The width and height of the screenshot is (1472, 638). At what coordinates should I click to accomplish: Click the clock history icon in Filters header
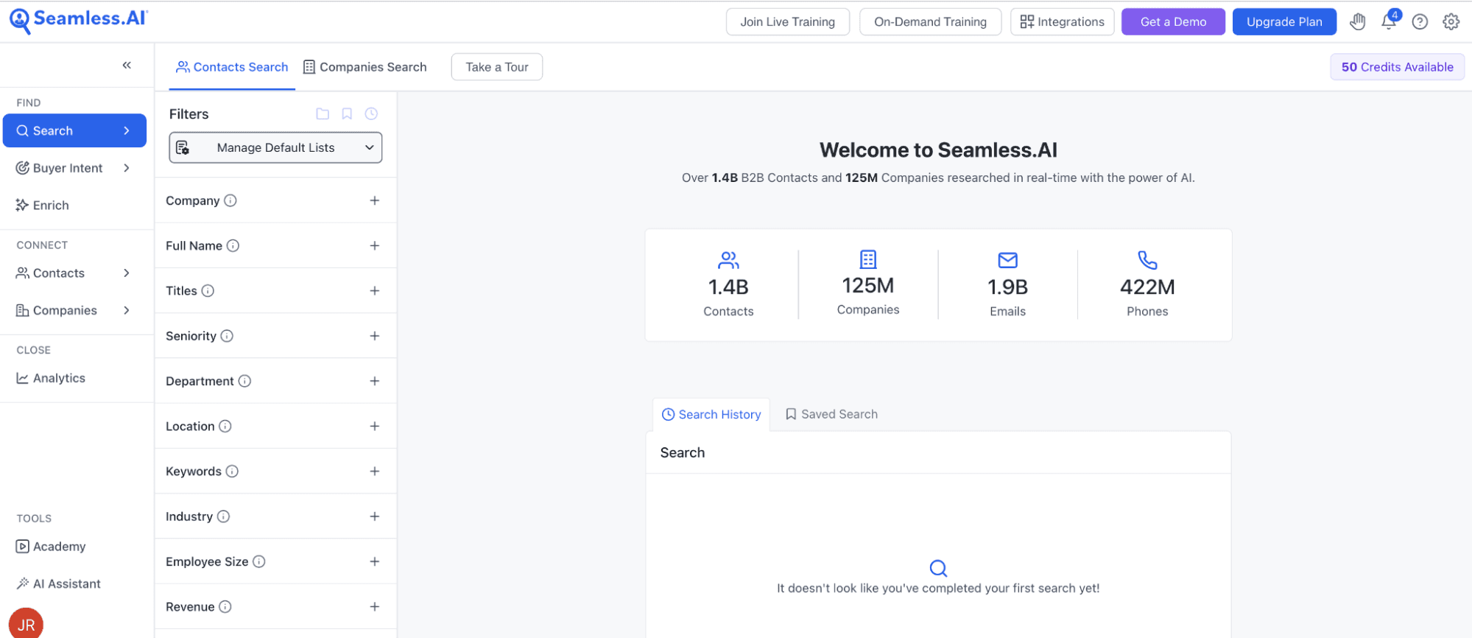(371, 114)
